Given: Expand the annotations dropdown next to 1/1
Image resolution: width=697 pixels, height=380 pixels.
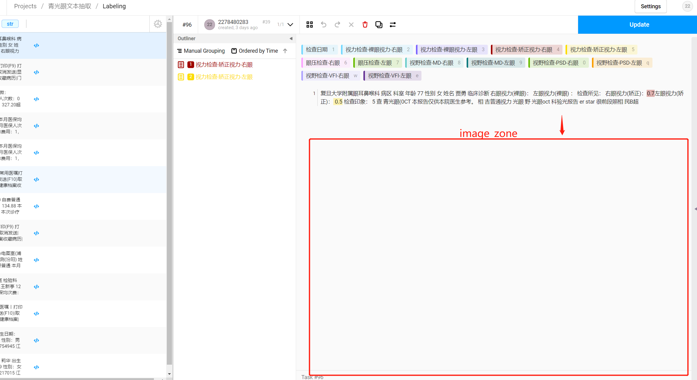Looking at the screenshot, I should (290, 25).
